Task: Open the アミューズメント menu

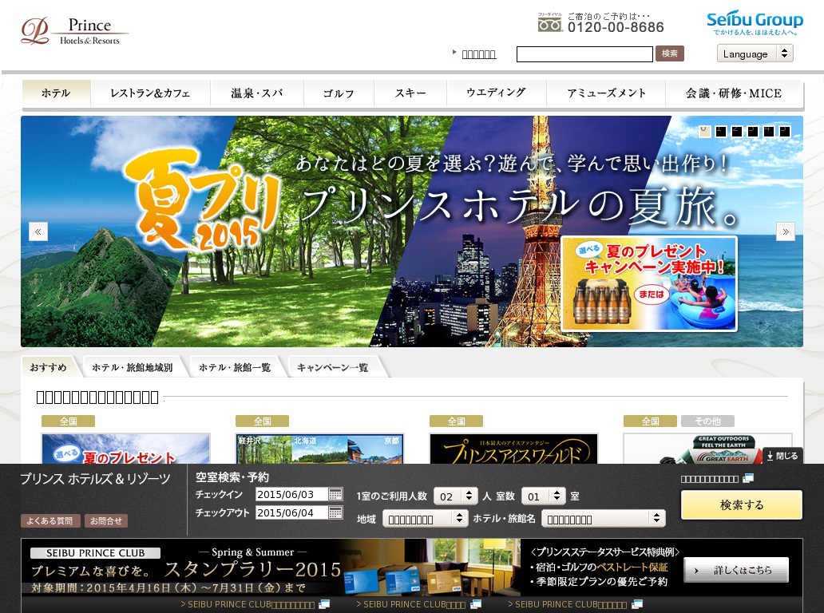Action: tap(606, 93)
